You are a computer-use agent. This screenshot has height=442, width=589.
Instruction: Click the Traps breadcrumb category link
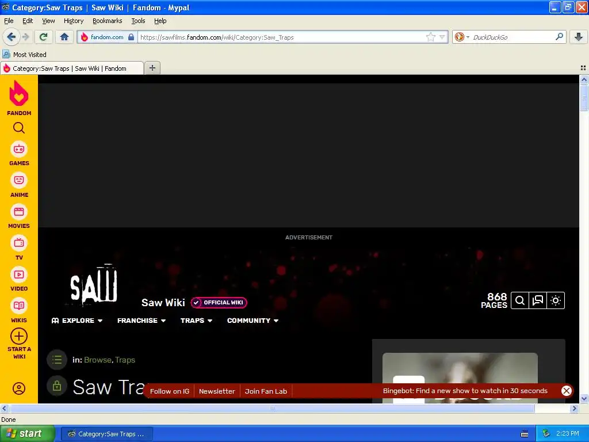tap(125, 360)
